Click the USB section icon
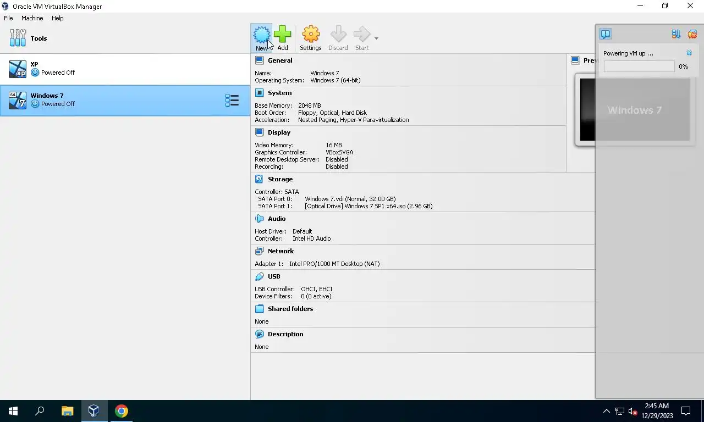The image size is (704, 422). point(259,276)
